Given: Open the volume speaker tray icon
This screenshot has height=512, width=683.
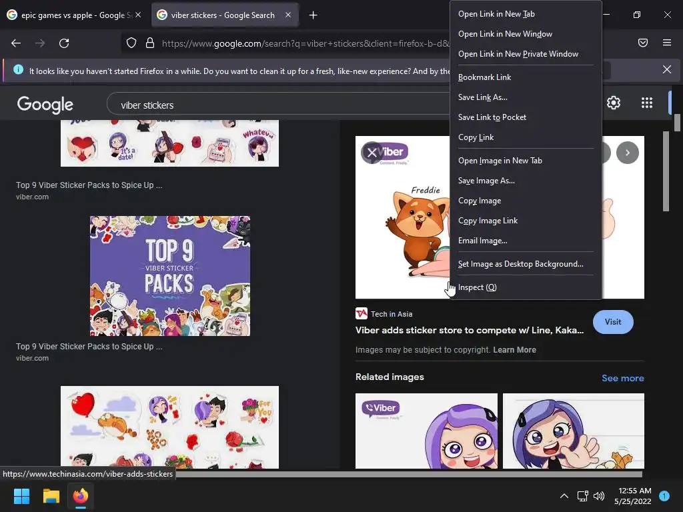Looking at the screenshot, I should [x=600, y=496].
